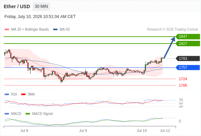This screenshot has height=136, width=201.
Task: Click the current price 1783 tag
Action: coord(188,58)
